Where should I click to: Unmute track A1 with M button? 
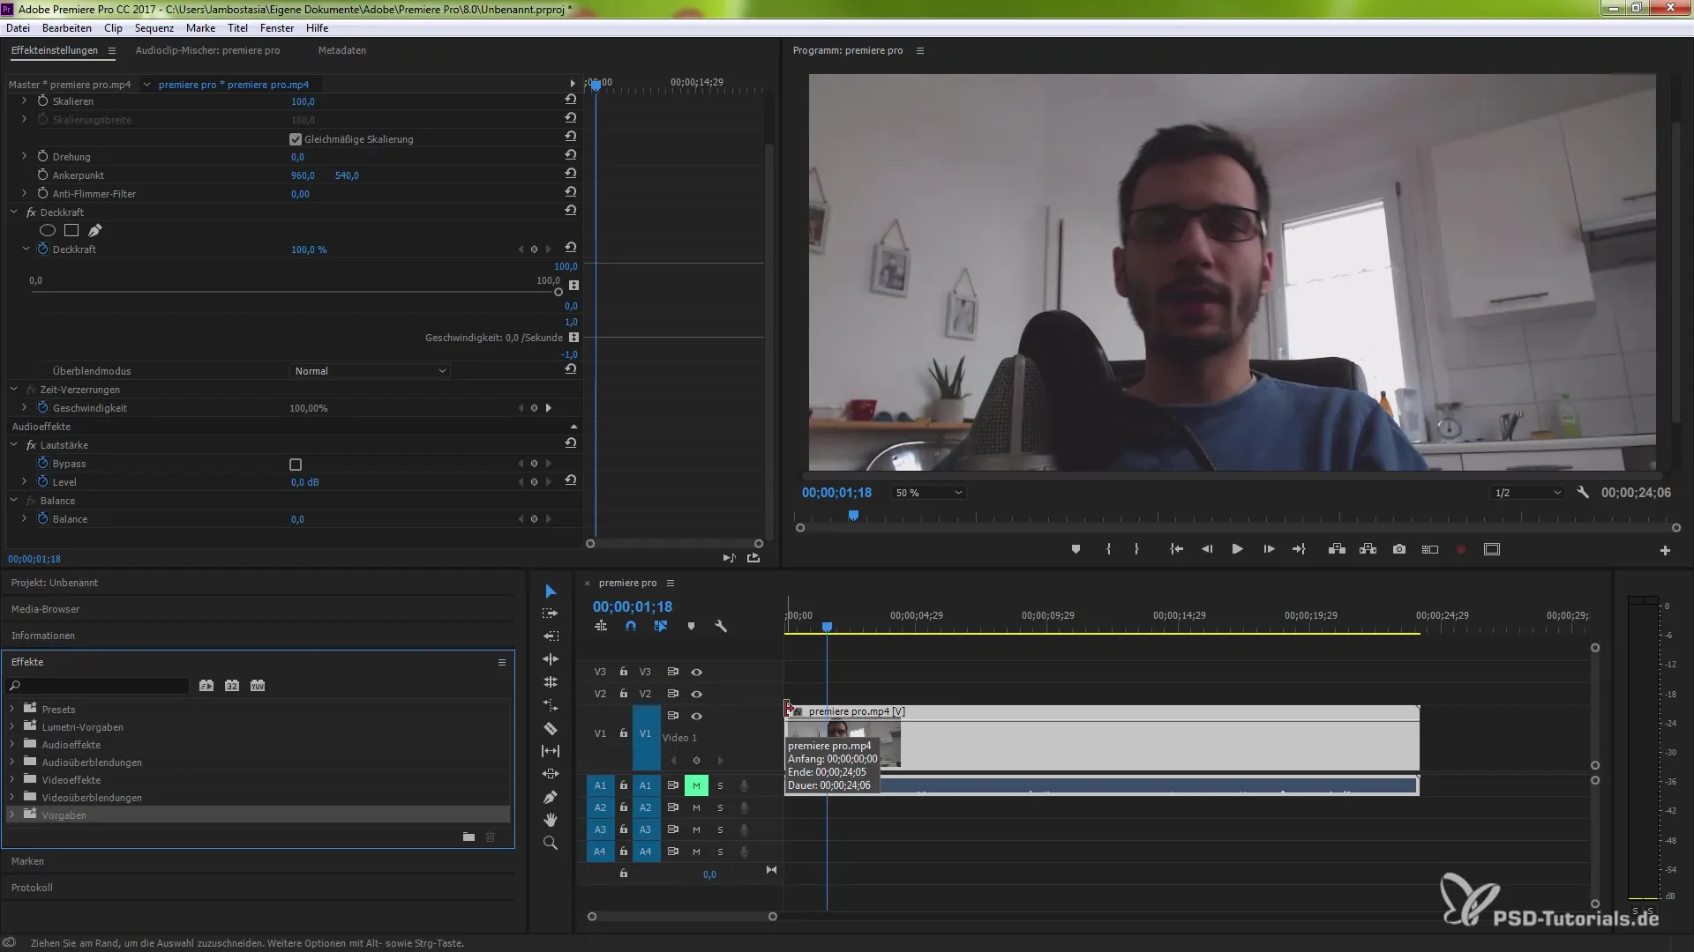[x=696, y=785]
